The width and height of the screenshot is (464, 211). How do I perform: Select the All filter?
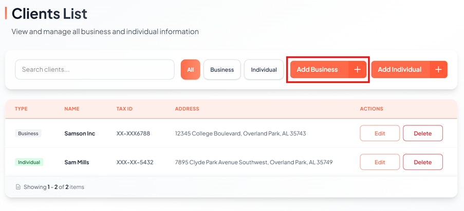click(190, 70)
